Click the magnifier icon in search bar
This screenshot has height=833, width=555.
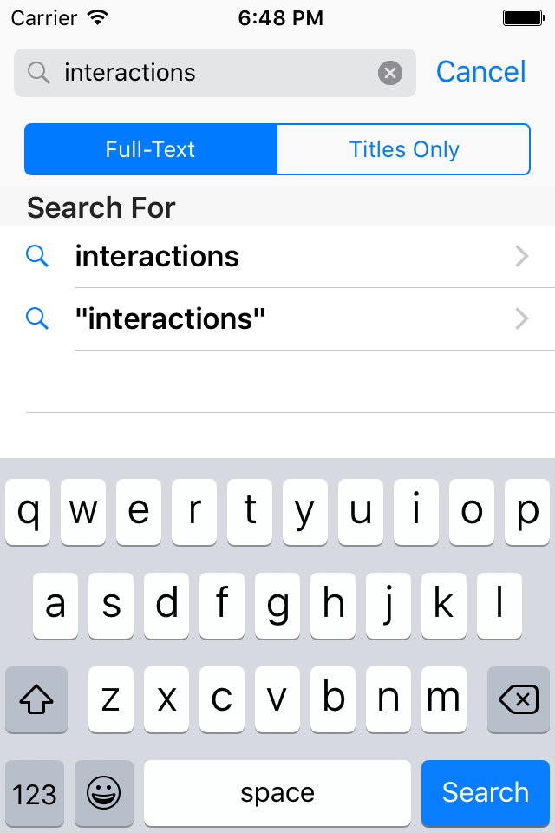click(x=39, y=73)
